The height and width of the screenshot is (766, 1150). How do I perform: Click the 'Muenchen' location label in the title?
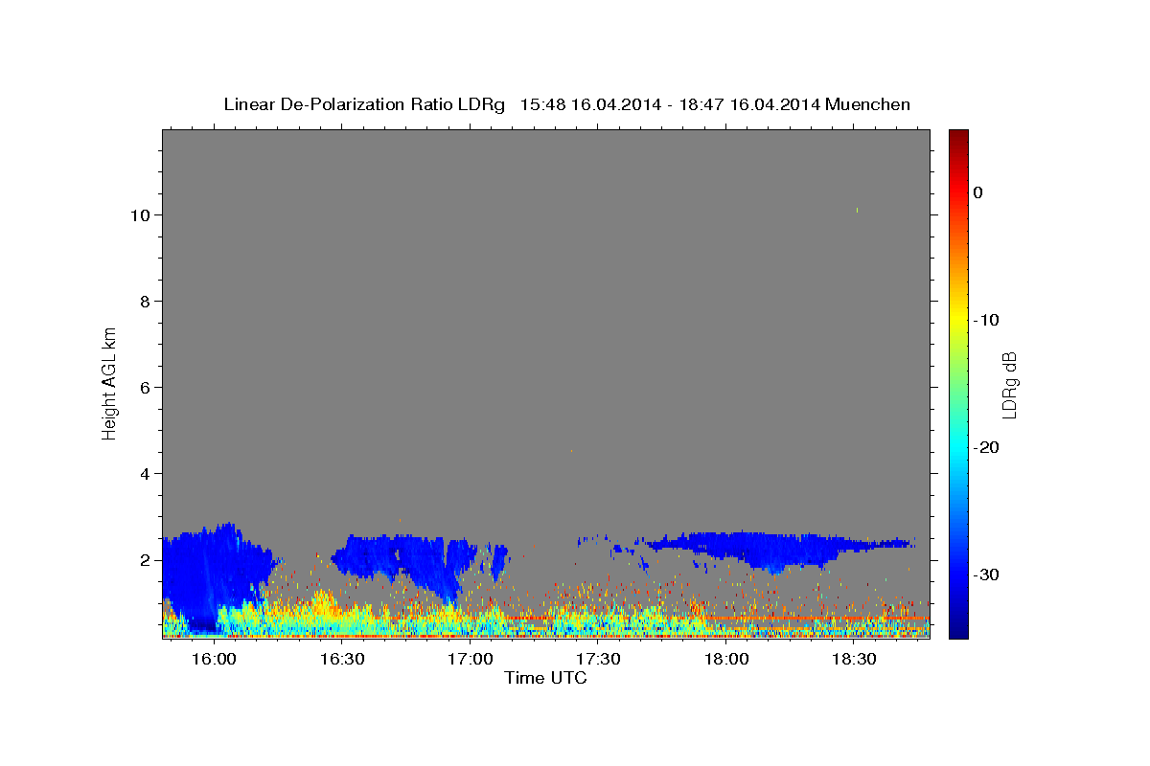[869, 104]
